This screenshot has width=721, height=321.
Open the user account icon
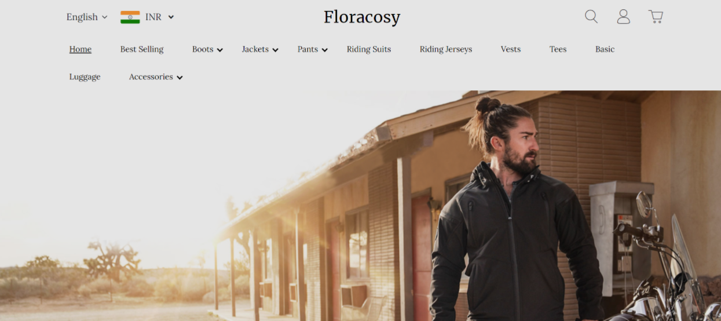624,17
